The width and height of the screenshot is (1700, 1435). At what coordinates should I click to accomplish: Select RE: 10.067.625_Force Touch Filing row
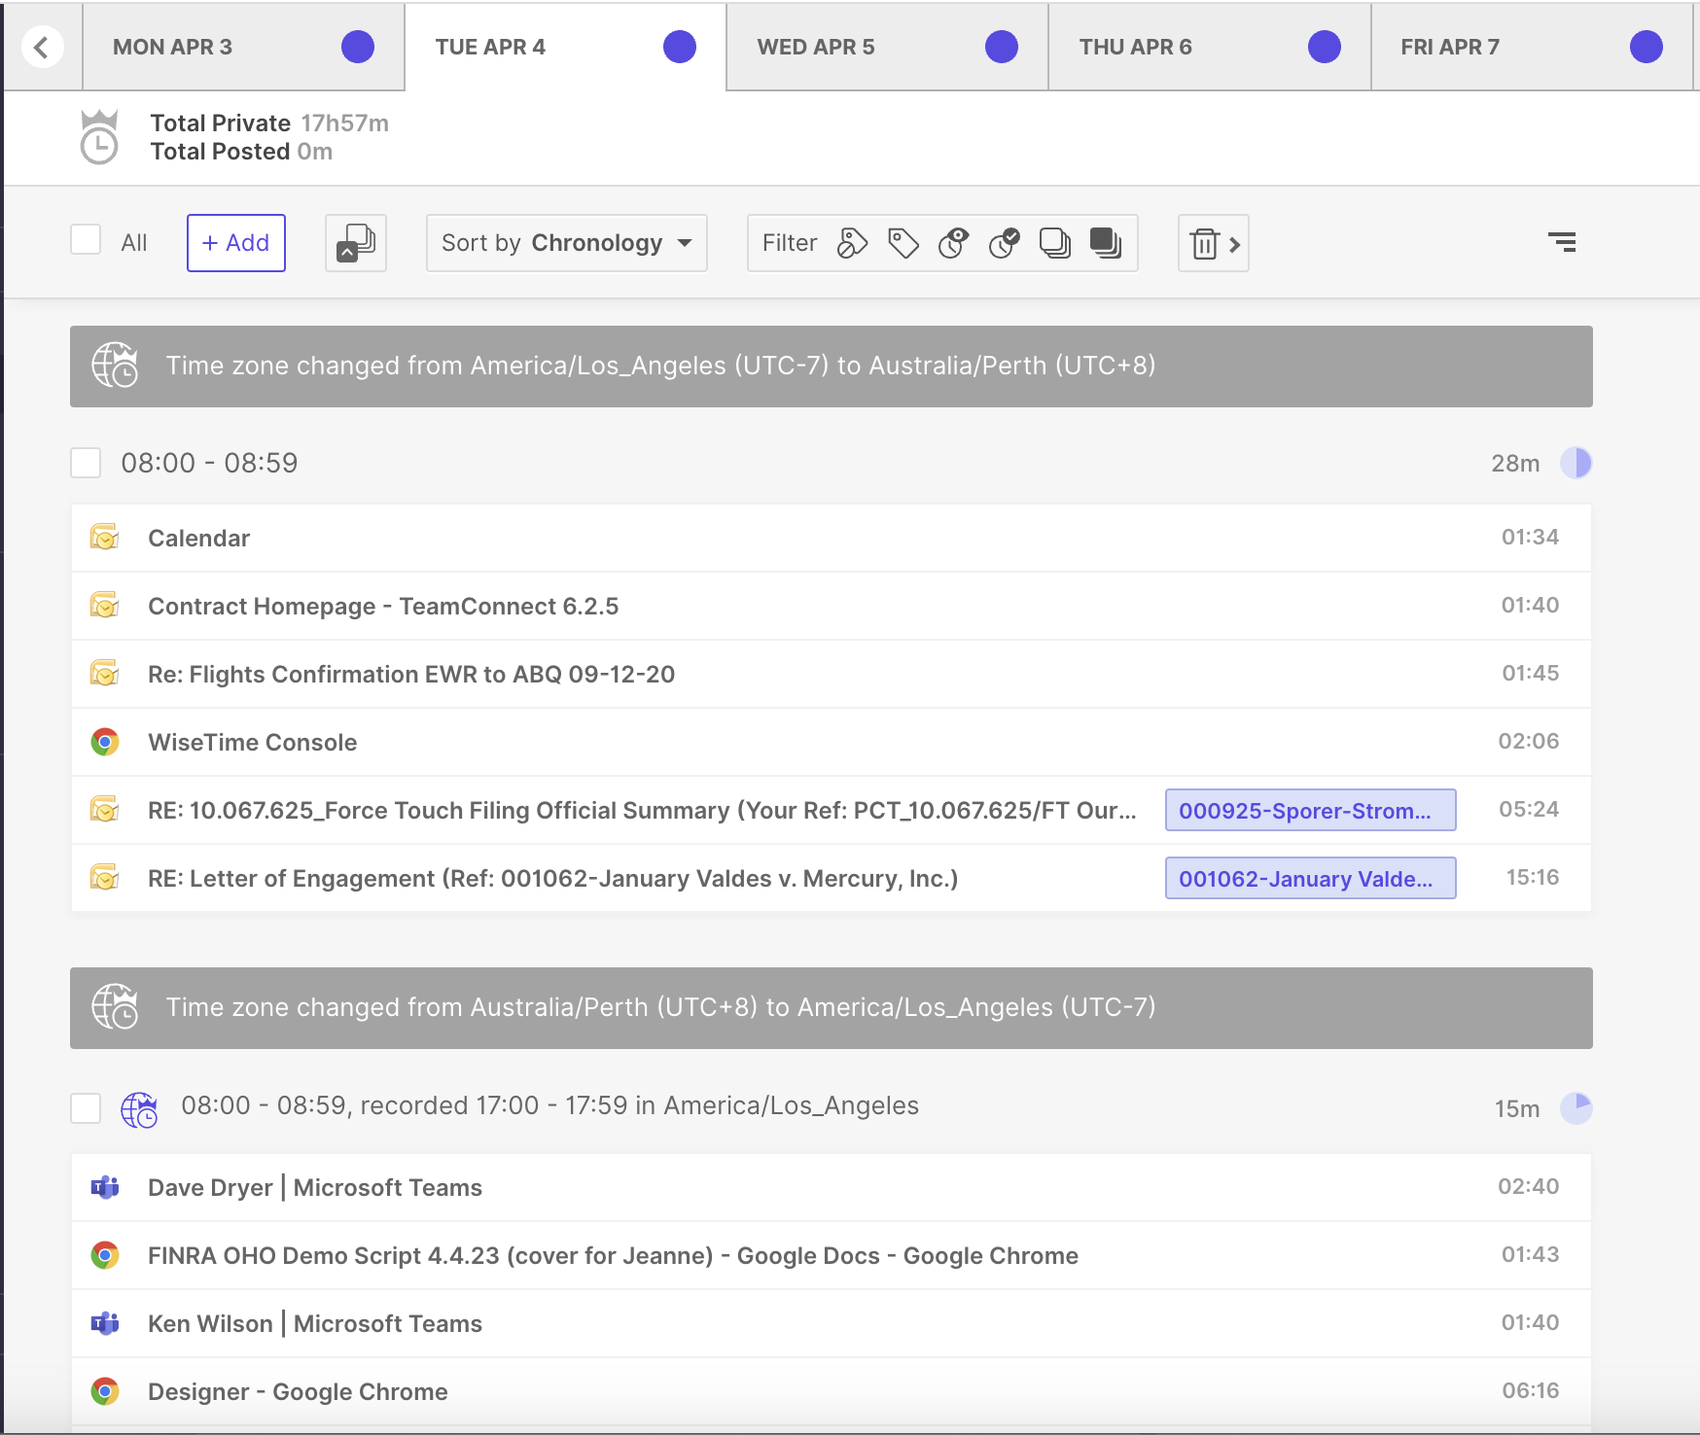coord(832,810)
